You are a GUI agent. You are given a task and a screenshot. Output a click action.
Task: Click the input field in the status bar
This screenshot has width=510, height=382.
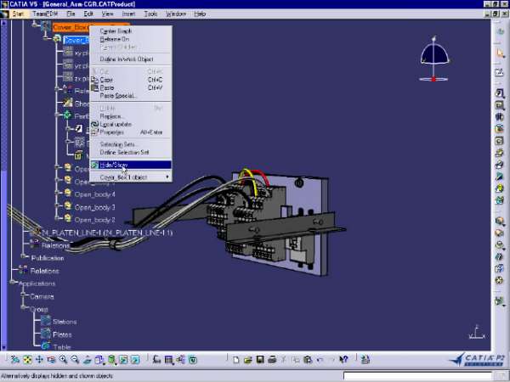point(417,376)
